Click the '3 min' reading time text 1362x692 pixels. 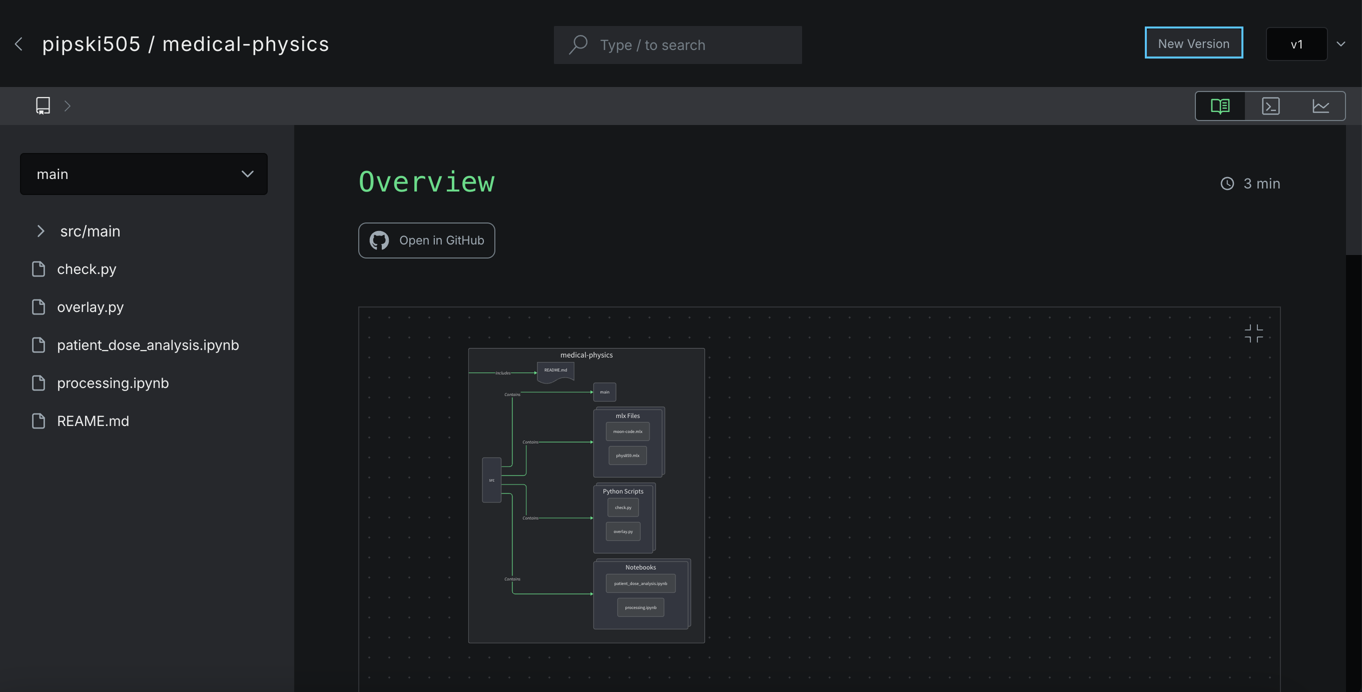(x=1261, y=183)
